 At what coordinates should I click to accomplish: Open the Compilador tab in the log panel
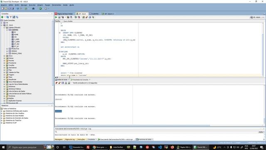[91, 139]
